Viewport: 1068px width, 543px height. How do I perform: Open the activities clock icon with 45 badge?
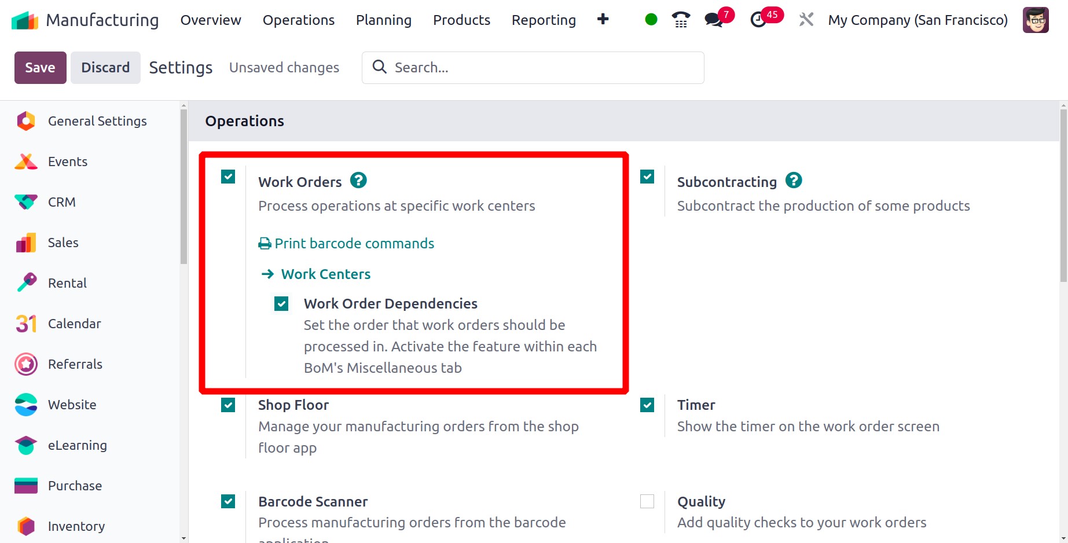click(x=758, y=20)
